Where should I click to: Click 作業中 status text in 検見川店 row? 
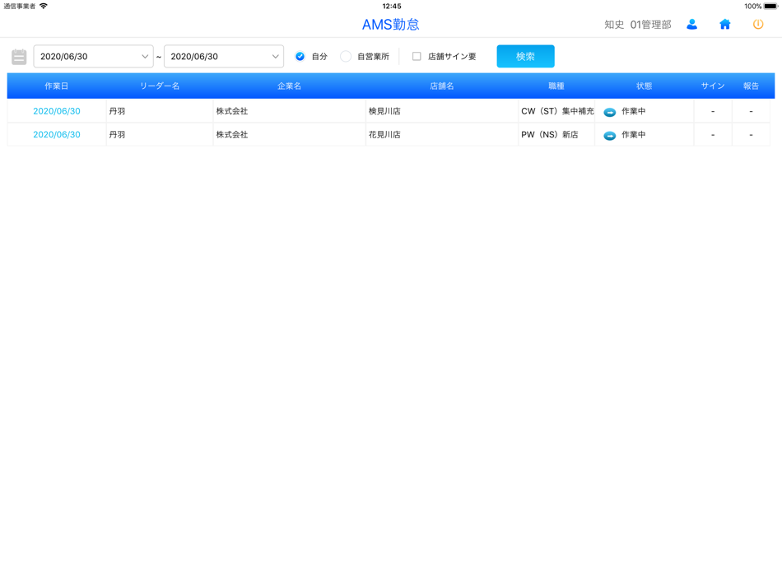pyautogui.click(x=633, y=111)
